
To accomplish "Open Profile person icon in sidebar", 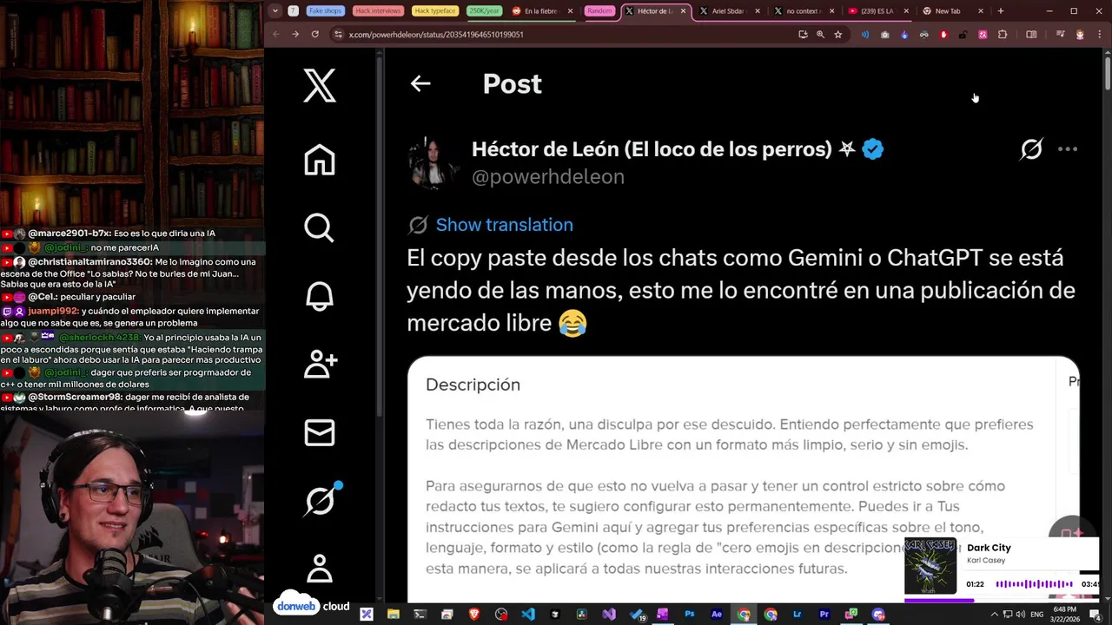I will point(320,569).
